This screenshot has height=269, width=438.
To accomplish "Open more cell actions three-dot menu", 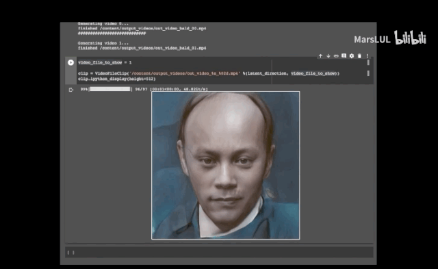I will click(x=368, y=56).
